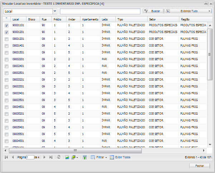Click the horizontal scrollbar left arrow
Image resolution: width=215 pixels, height=173 pixels.
(x=5, y=150)
